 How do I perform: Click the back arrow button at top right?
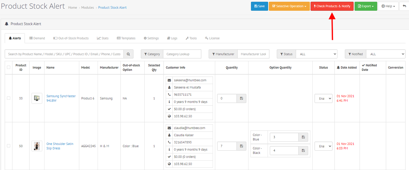point(404,6)
